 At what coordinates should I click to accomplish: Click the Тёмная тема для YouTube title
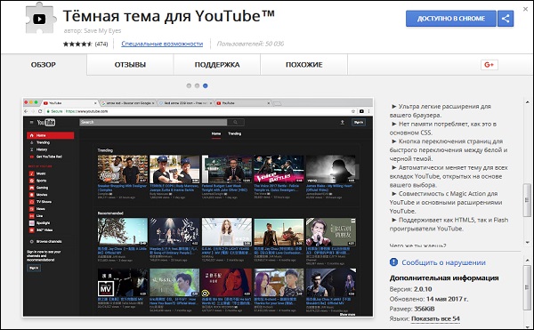(168, 16)
